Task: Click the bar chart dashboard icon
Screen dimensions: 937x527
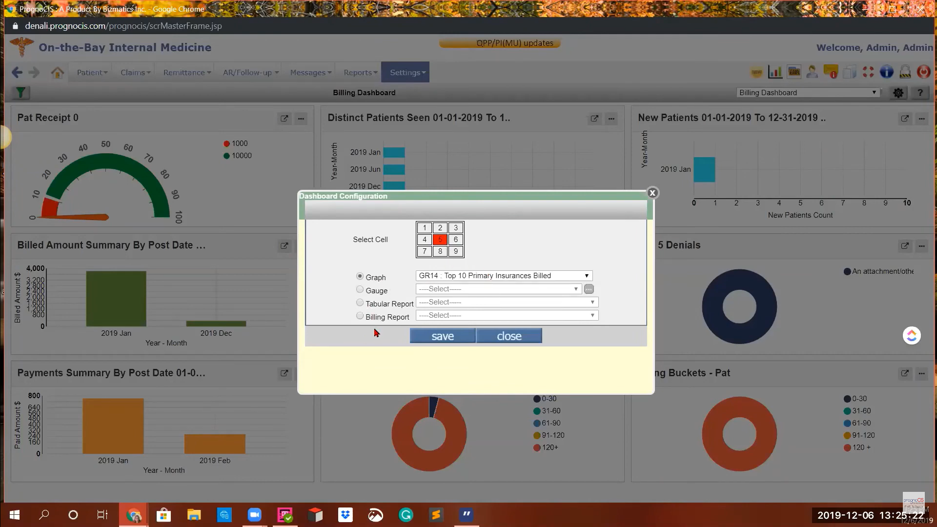Action: point(775,72)
